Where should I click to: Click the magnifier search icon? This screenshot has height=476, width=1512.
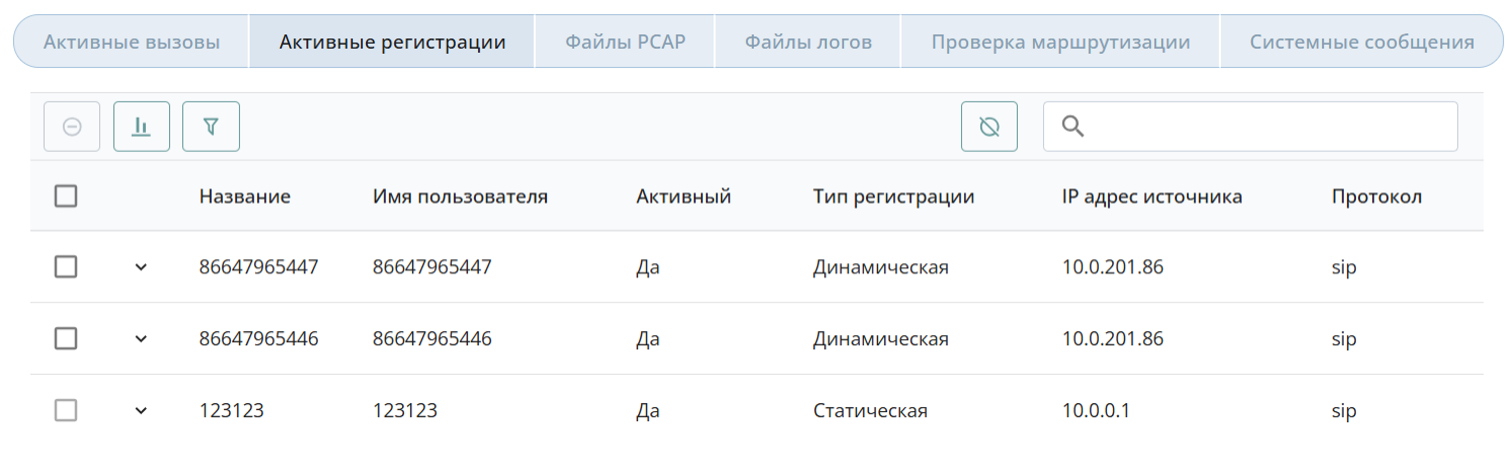point(1072,126)
